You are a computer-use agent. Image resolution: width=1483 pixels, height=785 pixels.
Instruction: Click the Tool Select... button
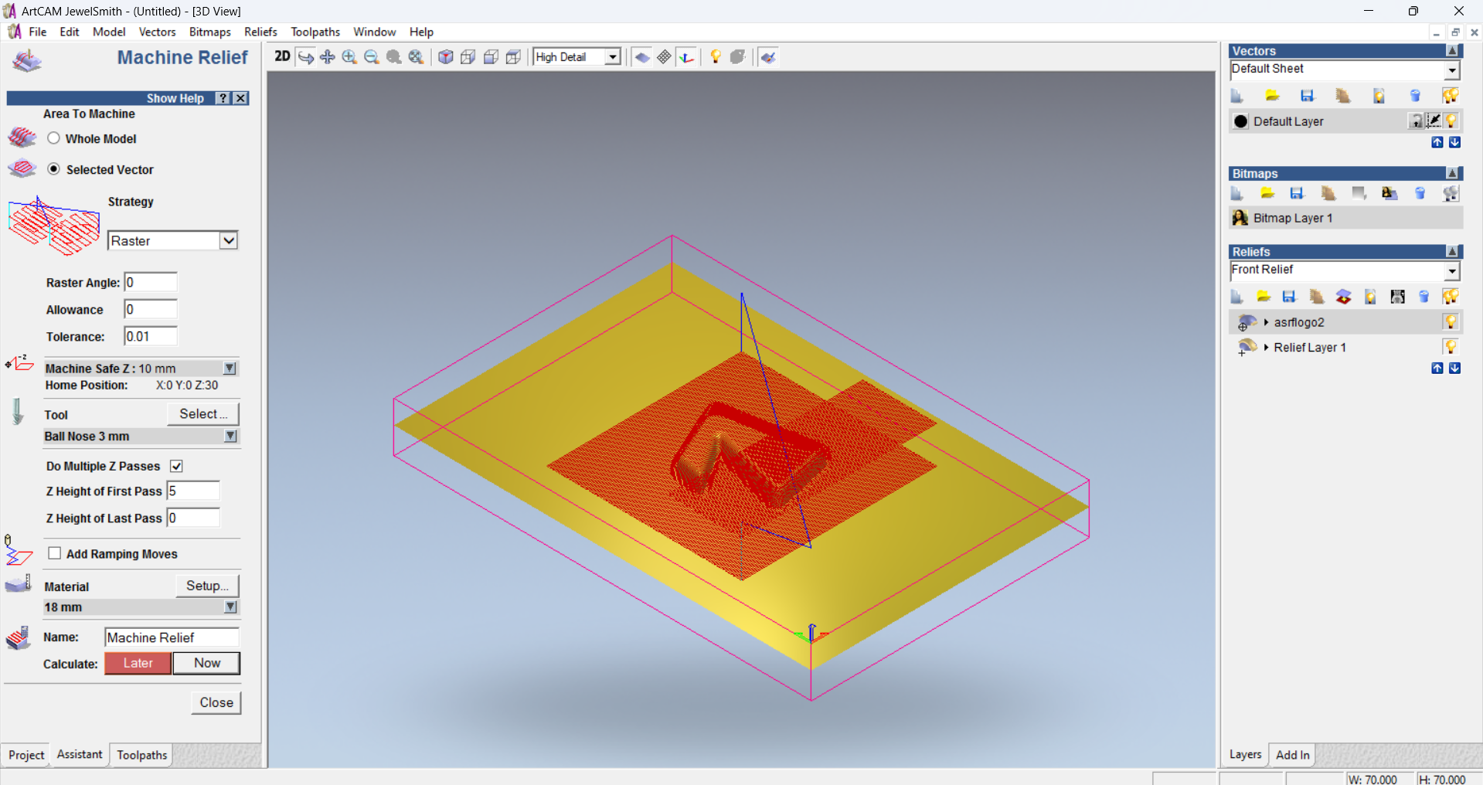tap(203, 414)
